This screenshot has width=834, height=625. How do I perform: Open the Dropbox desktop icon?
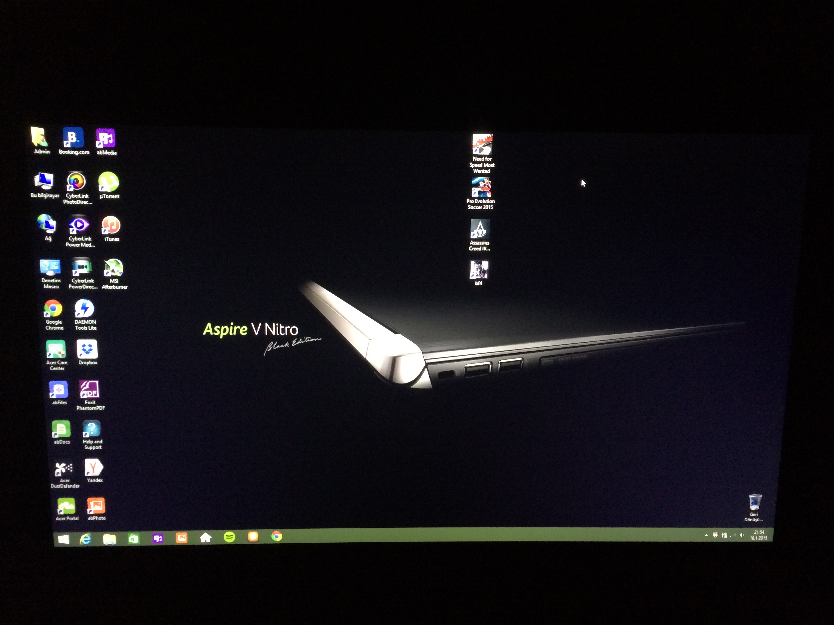tap(87, 353)
